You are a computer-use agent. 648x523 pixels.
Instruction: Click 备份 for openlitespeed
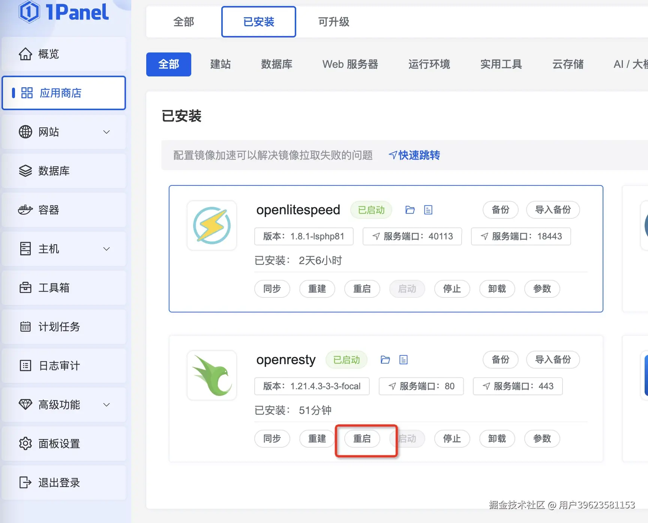[x=500, y=210]
